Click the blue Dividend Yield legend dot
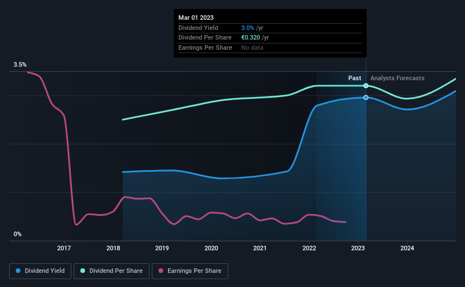This screenshot has height=287, width=465. (18, 271)
